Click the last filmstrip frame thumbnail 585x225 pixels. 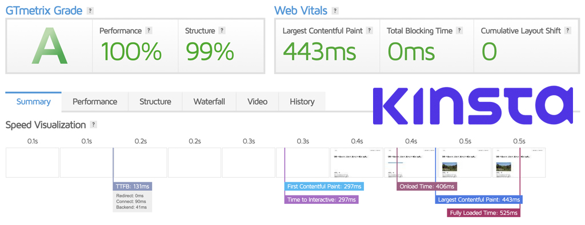point(519,162)
